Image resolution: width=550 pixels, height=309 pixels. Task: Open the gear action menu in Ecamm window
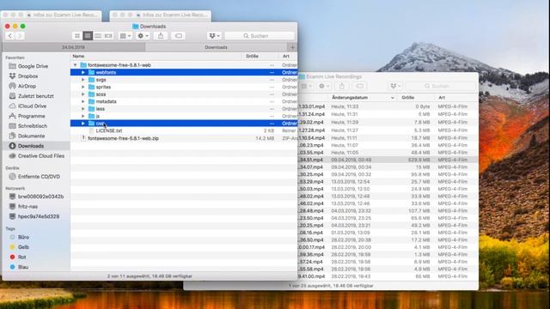point(324,86)
